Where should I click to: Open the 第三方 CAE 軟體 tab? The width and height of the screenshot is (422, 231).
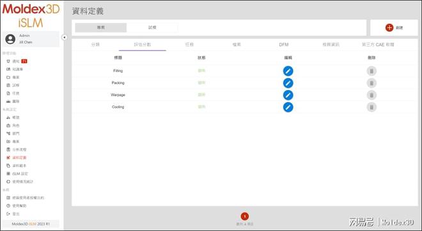378,45
